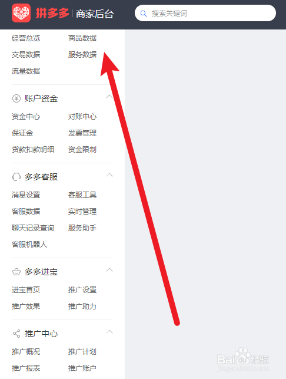Click the share icon beside 推广中心
Image resolution: width=286 pixels, height=379 pixels.
pyautogui.click(x=16, y=334)
